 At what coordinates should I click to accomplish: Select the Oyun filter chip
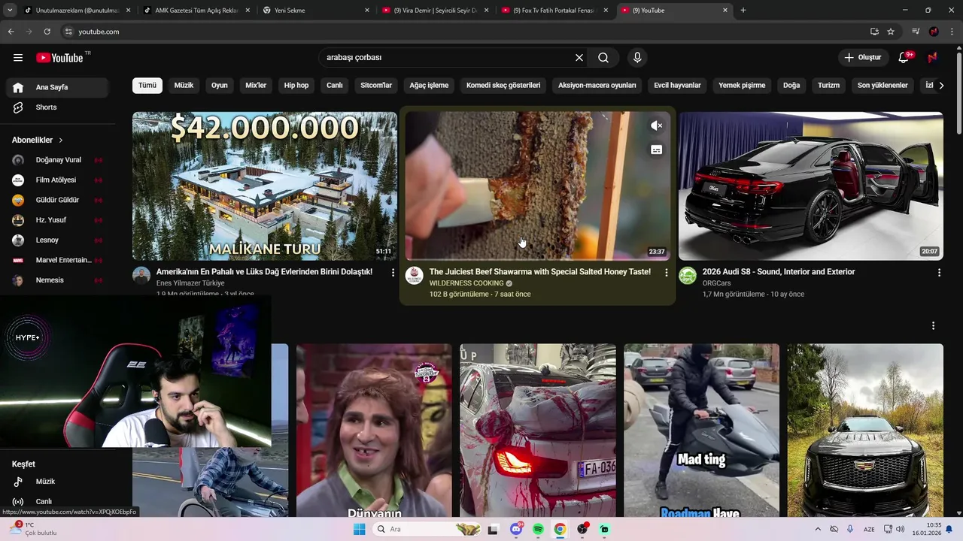220,86
